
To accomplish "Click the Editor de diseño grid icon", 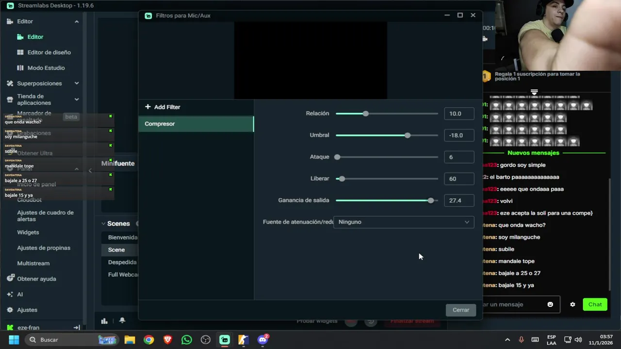I will (20, 52).
